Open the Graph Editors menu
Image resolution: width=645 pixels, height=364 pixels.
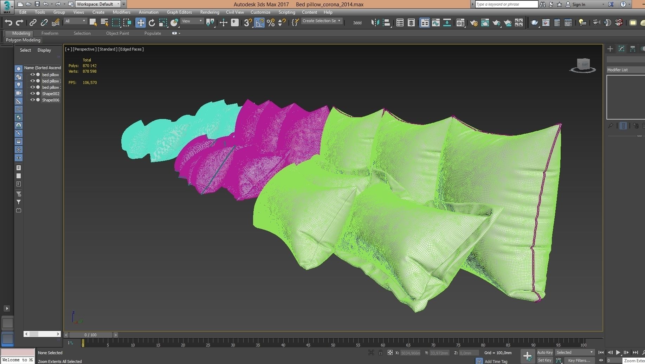(x=179, y=12)
